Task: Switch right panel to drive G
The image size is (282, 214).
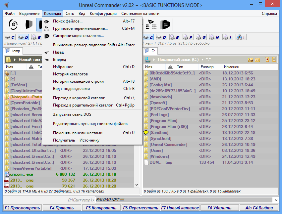Action: (201, 37)
